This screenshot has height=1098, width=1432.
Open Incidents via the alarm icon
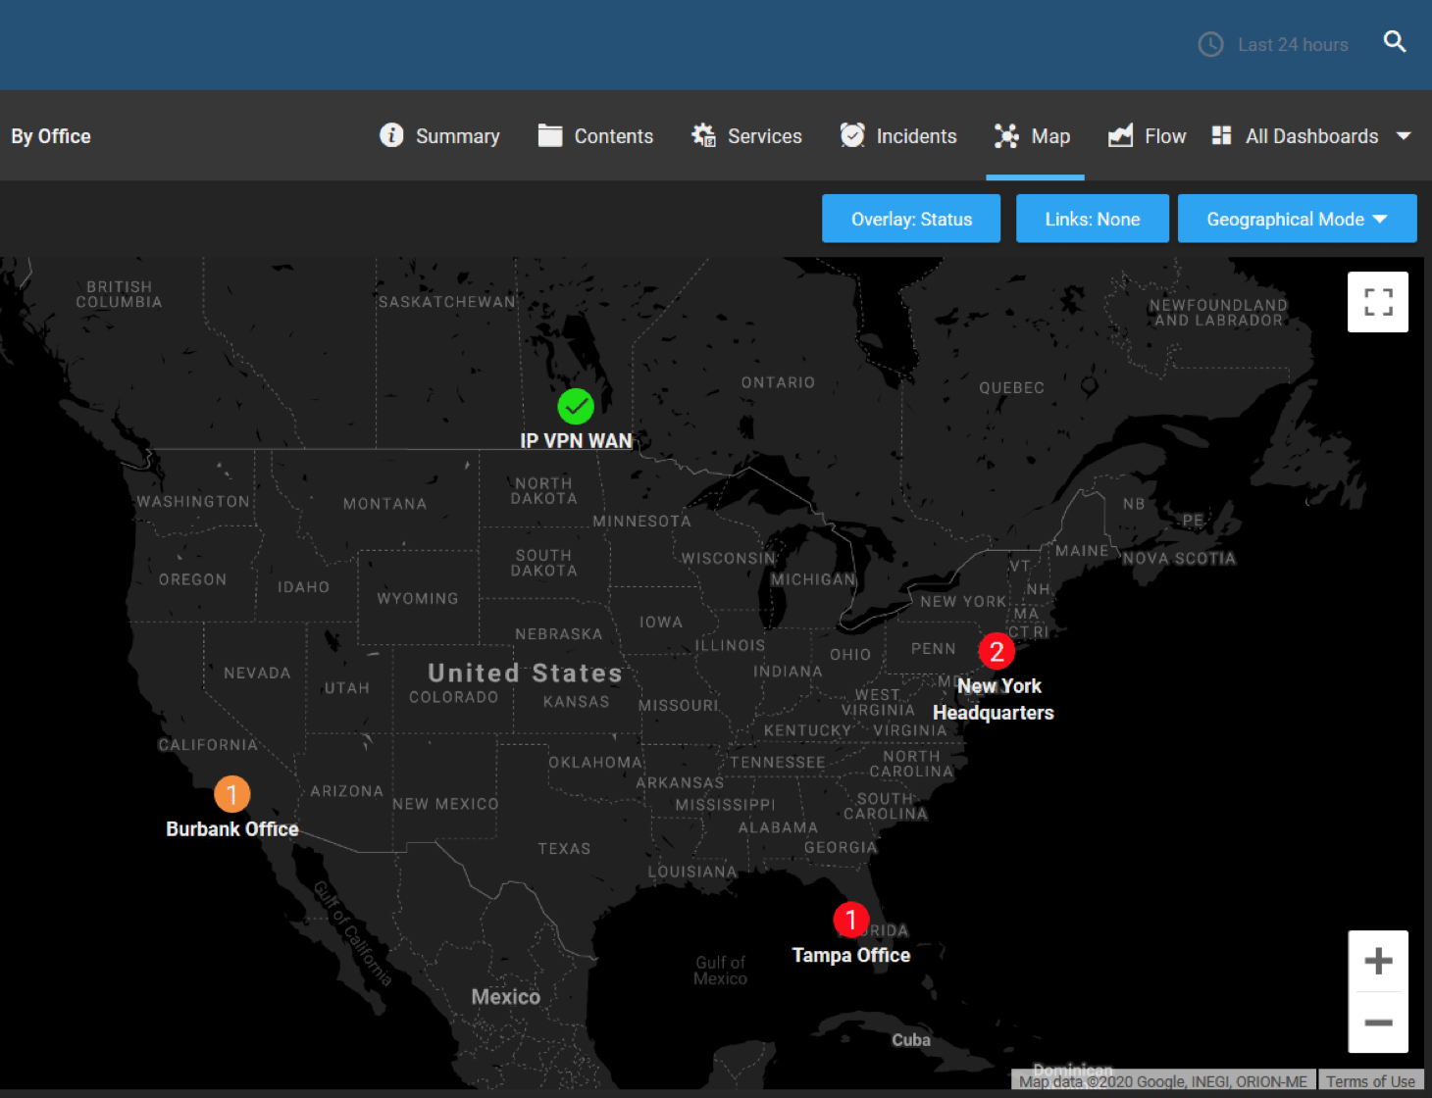852,135
